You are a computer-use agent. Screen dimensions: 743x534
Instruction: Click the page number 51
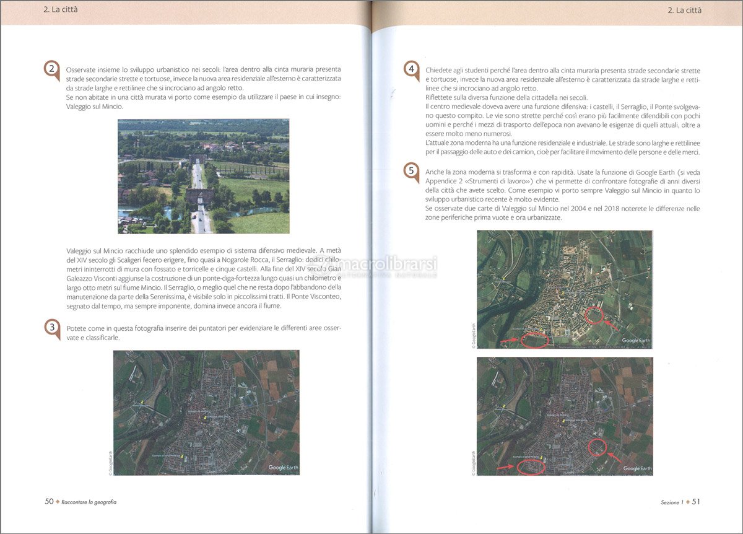(695, 502)
